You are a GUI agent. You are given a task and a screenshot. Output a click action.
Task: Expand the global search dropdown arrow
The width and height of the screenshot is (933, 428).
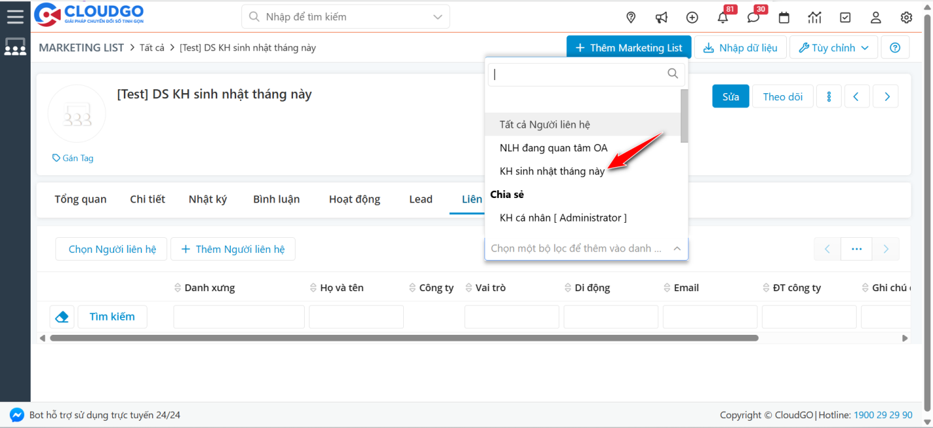[436, 16]
